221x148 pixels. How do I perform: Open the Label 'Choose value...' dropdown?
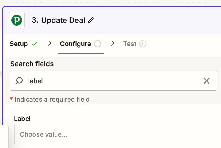pos(118,135)
